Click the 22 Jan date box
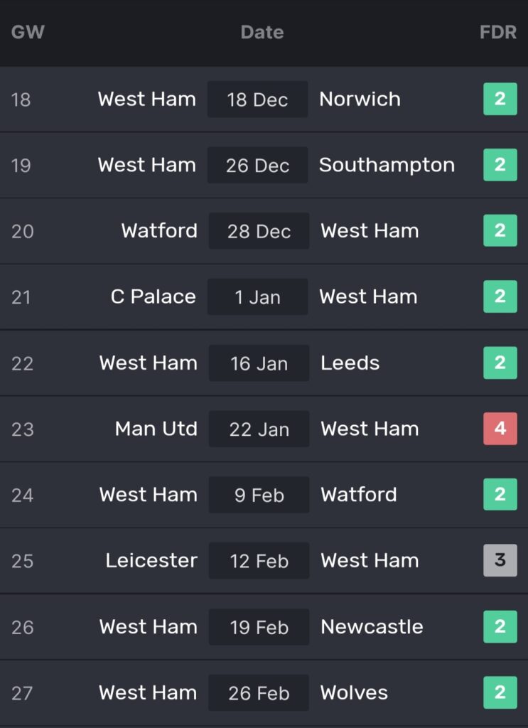The image size is (528, 728). [259, 429]
